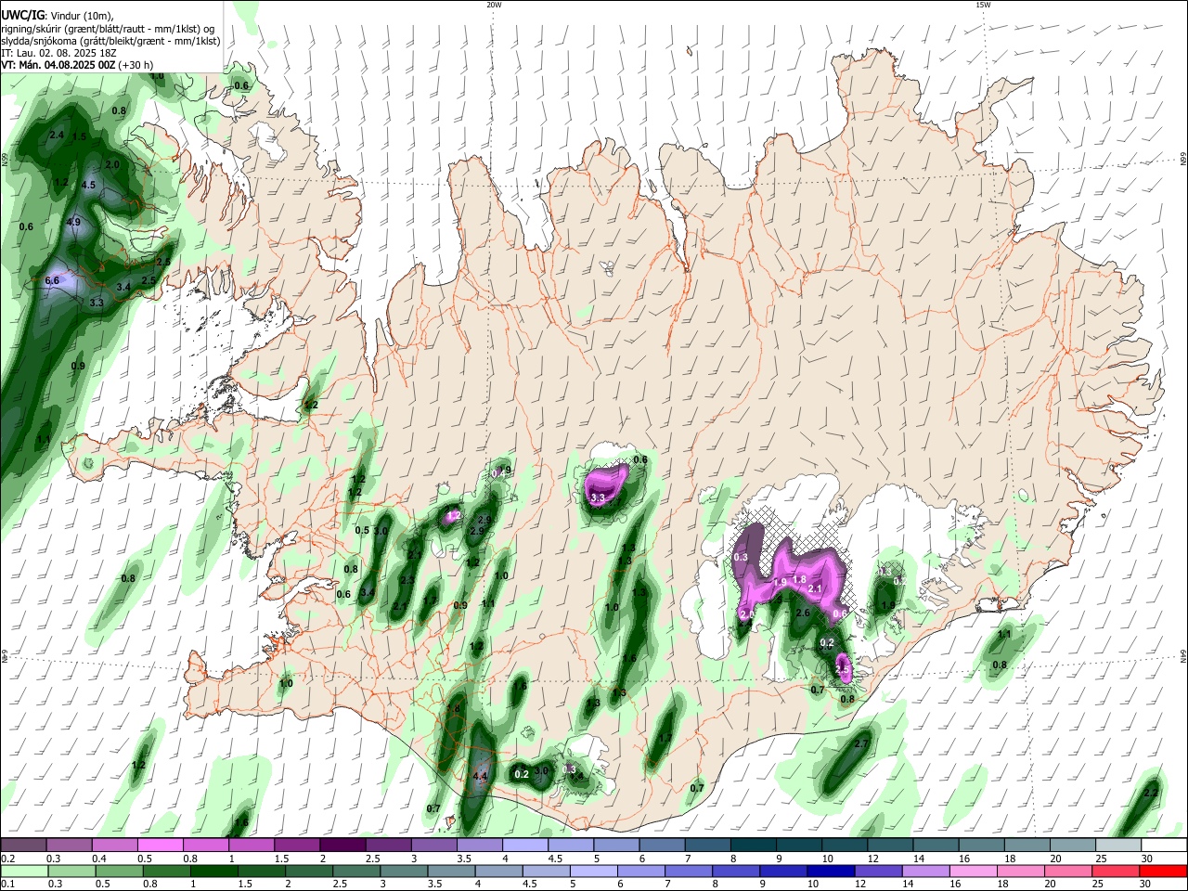The image size is (1188, 891).
Task: Select the dark blue 10 swatch in lower legend
Action: pos(831,871)
